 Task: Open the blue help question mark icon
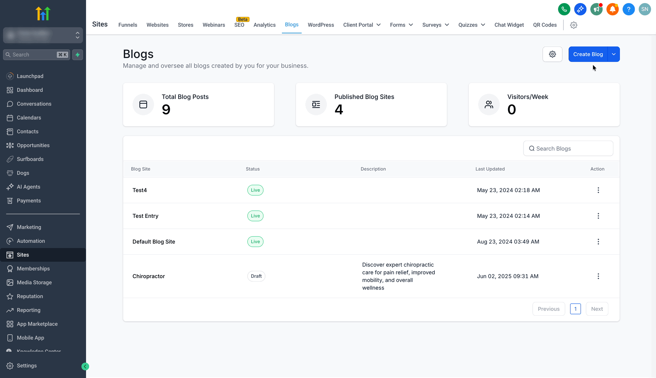628,9
